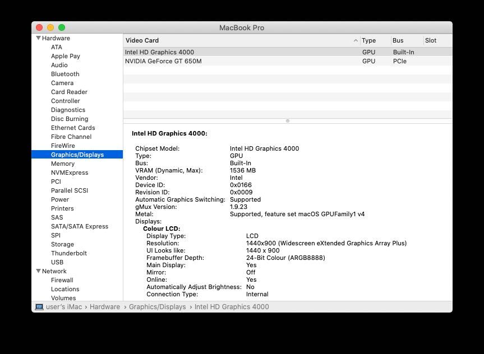Select Intel HD Graphics 4000 row

click(288, 52)
